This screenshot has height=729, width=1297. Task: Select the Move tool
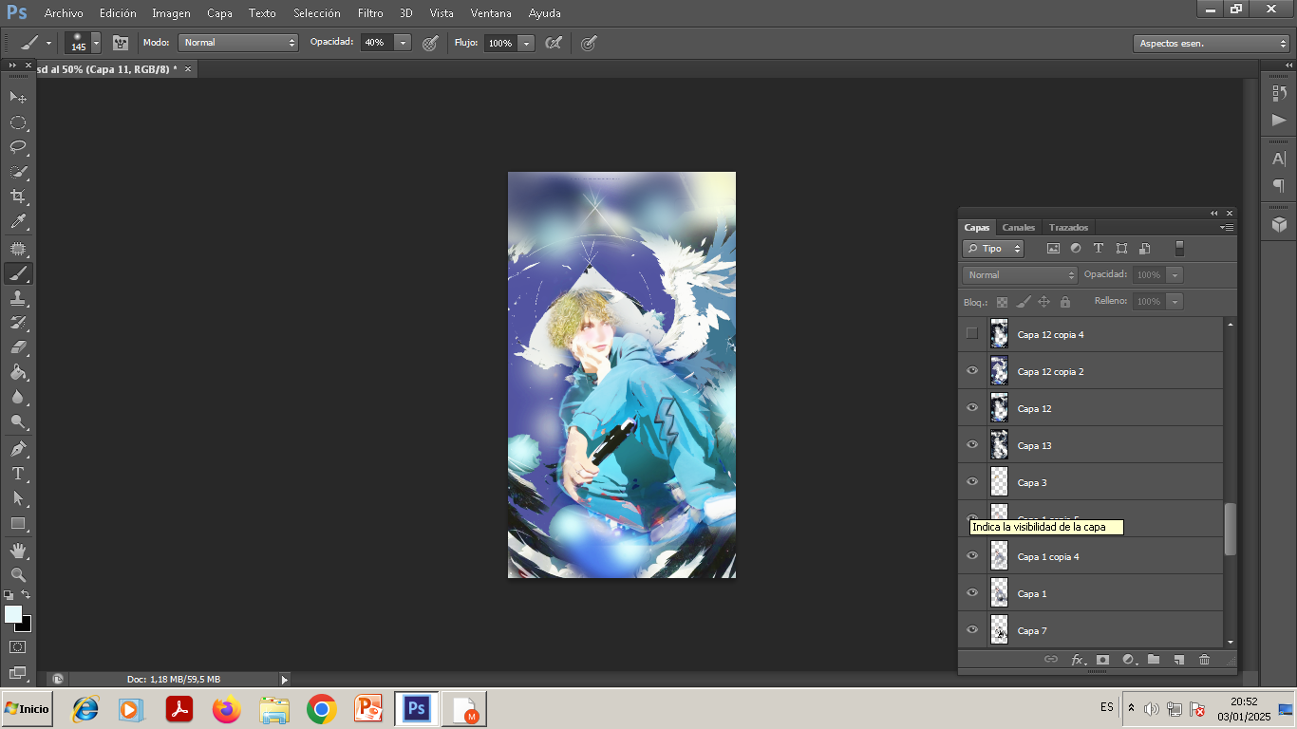coord(18,97)
